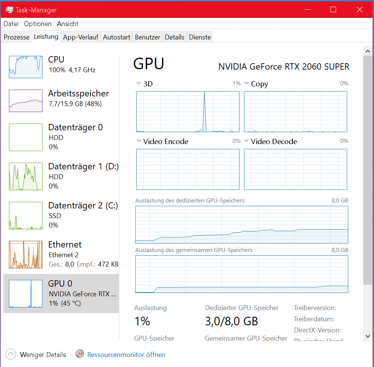Go to the Benutzer tab
Image resolution: width=374 pixels, height=367 pixels.
point(148,37)
